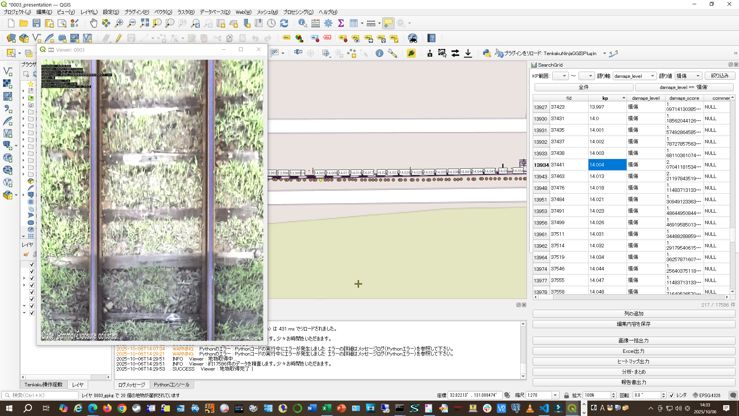Click the Identify Features icon
Screen dimensions: 739x416
click(303, 23)
